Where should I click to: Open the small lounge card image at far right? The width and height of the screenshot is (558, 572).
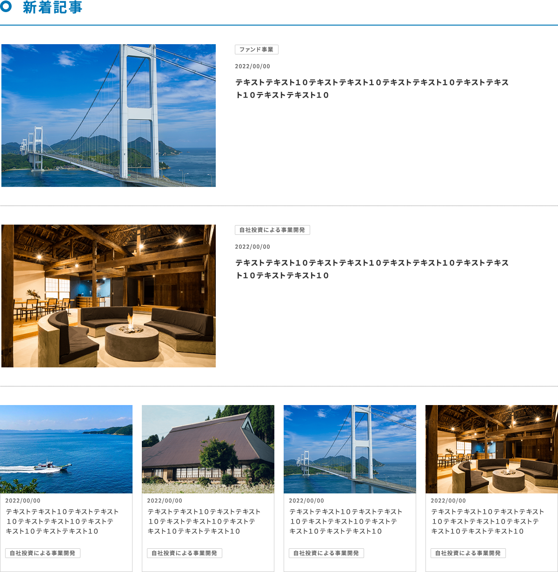[492, 449]
